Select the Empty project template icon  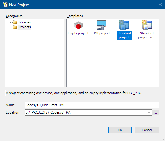pyautogui.click(x=79, y=25)
